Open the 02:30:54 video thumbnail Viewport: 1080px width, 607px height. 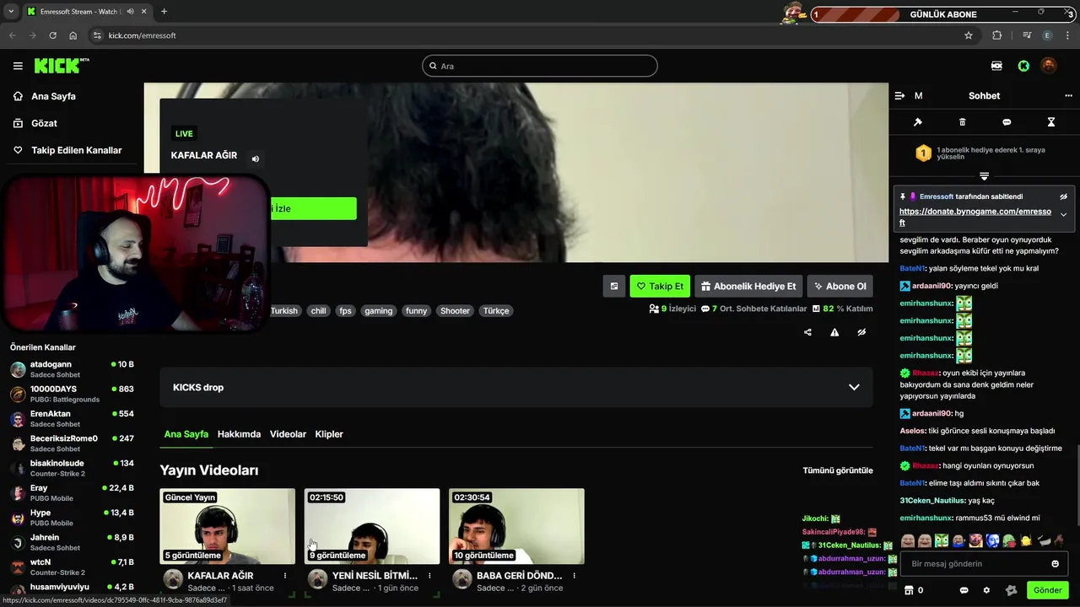point(516,526)
